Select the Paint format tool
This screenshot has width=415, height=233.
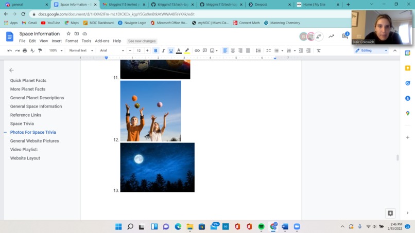(x=40, y=50)
